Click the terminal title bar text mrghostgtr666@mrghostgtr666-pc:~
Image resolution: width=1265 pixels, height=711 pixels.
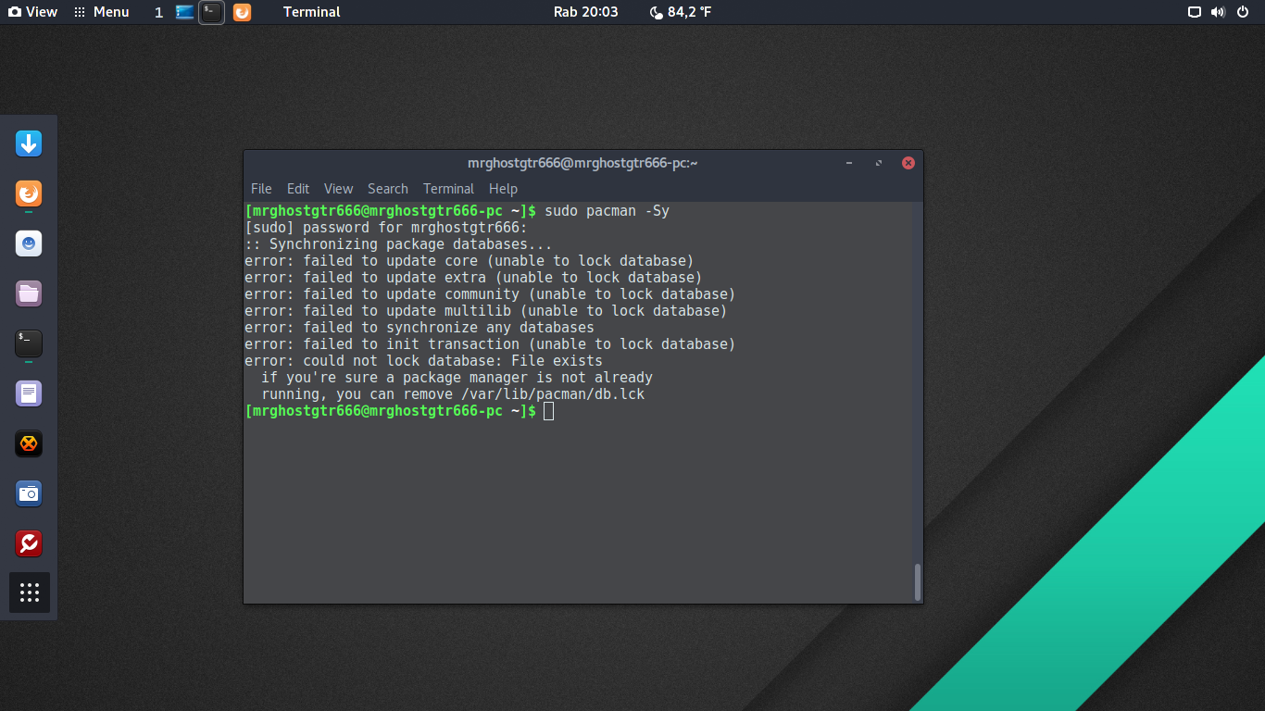[x=582, y=163]
